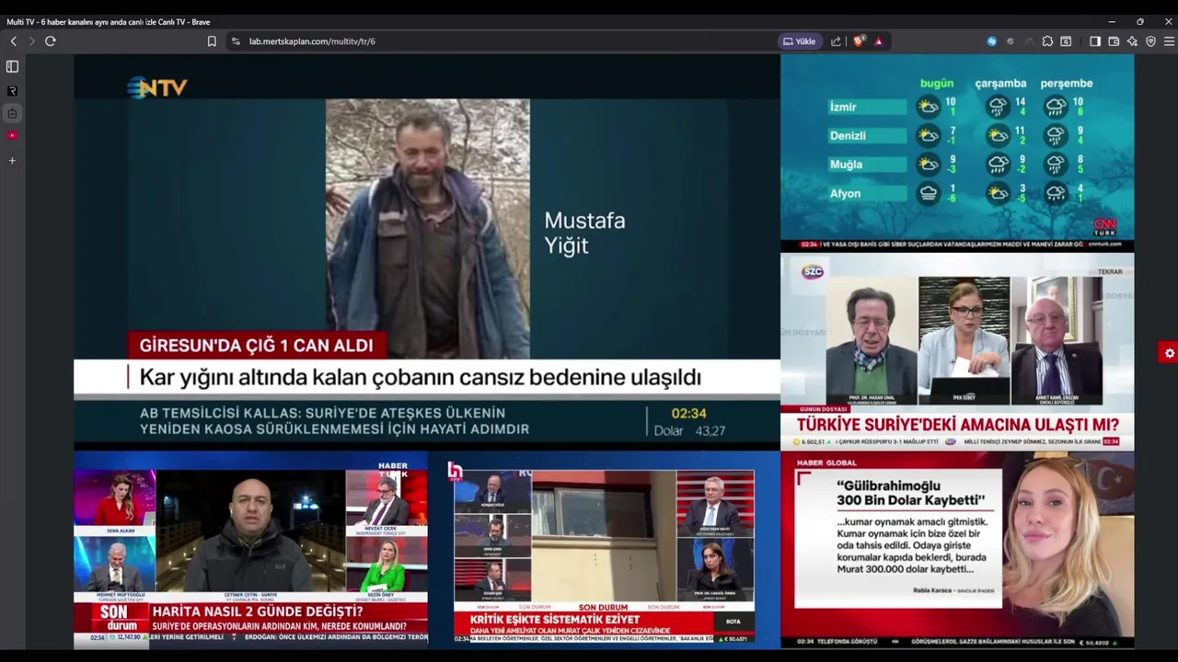Screen dimensions: 1178x662
Task: Click the browser forward arrow
Action: click(x=31, y=41)
